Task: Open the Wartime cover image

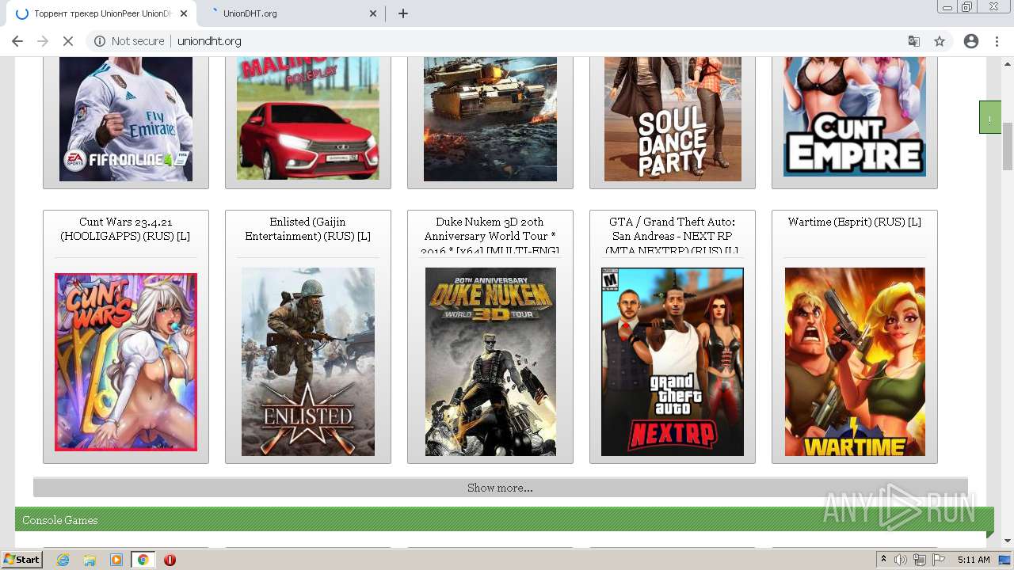Action: pos(855,362)
